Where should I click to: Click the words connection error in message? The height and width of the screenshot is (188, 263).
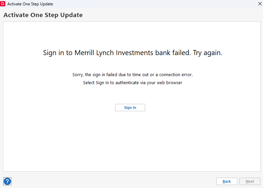click(x=176, y=74)
